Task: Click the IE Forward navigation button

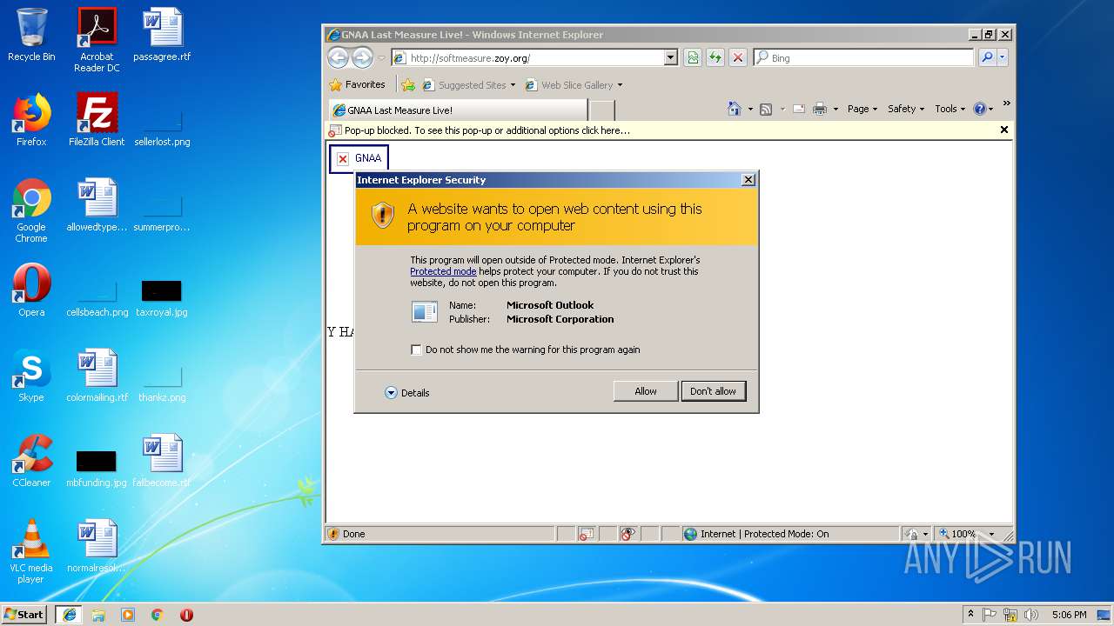Action: tap(362, 57)
